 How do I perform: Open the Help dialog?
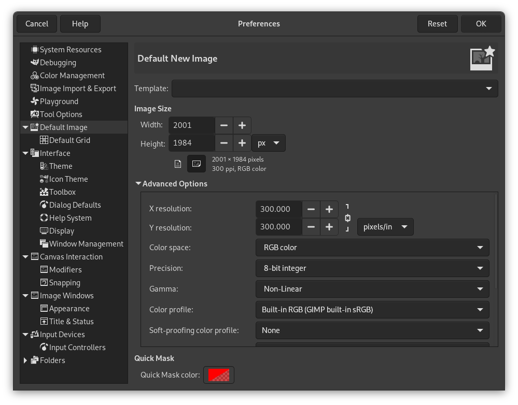[80, 23]
